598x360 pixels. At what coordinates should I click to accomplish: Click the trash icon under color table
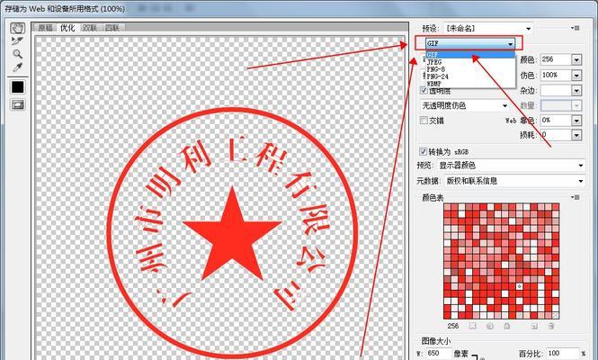pyautogui.click(x=551, y=326)
